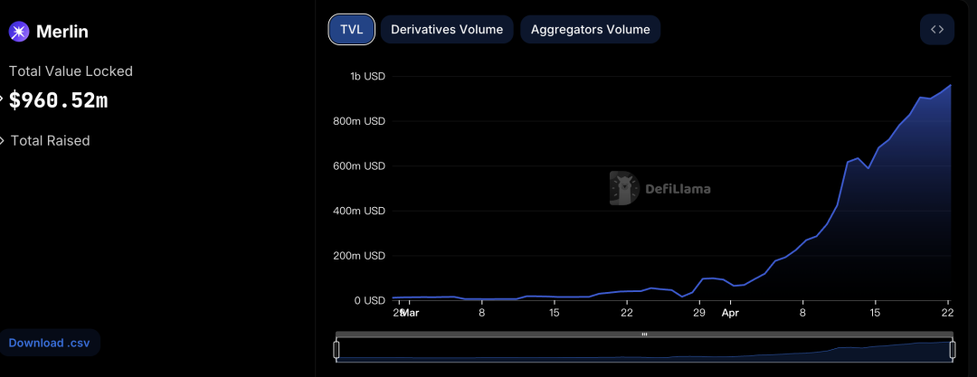Click the 200m USD axis label

(x=359, y=256)
